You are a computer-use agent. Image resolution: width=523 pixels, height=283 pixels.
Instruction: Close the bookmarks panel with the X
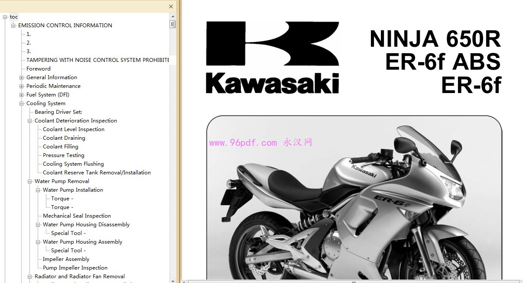coord(171,6)
